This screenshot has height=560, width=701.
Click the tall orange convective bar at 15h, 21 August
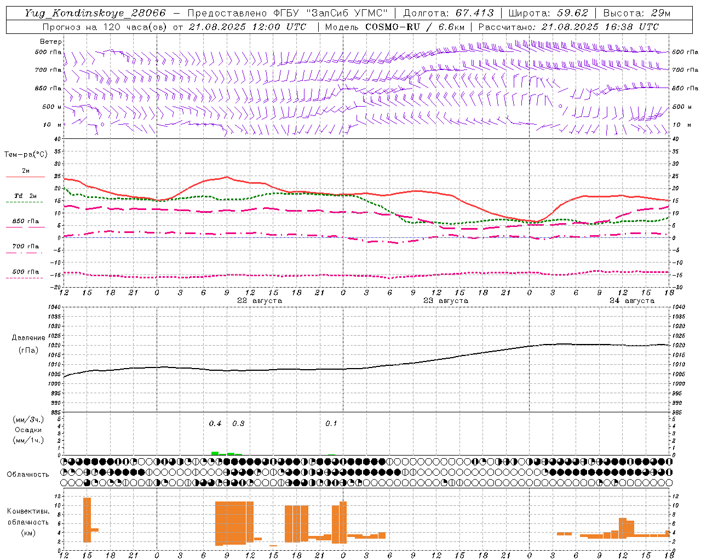[87, 520]
